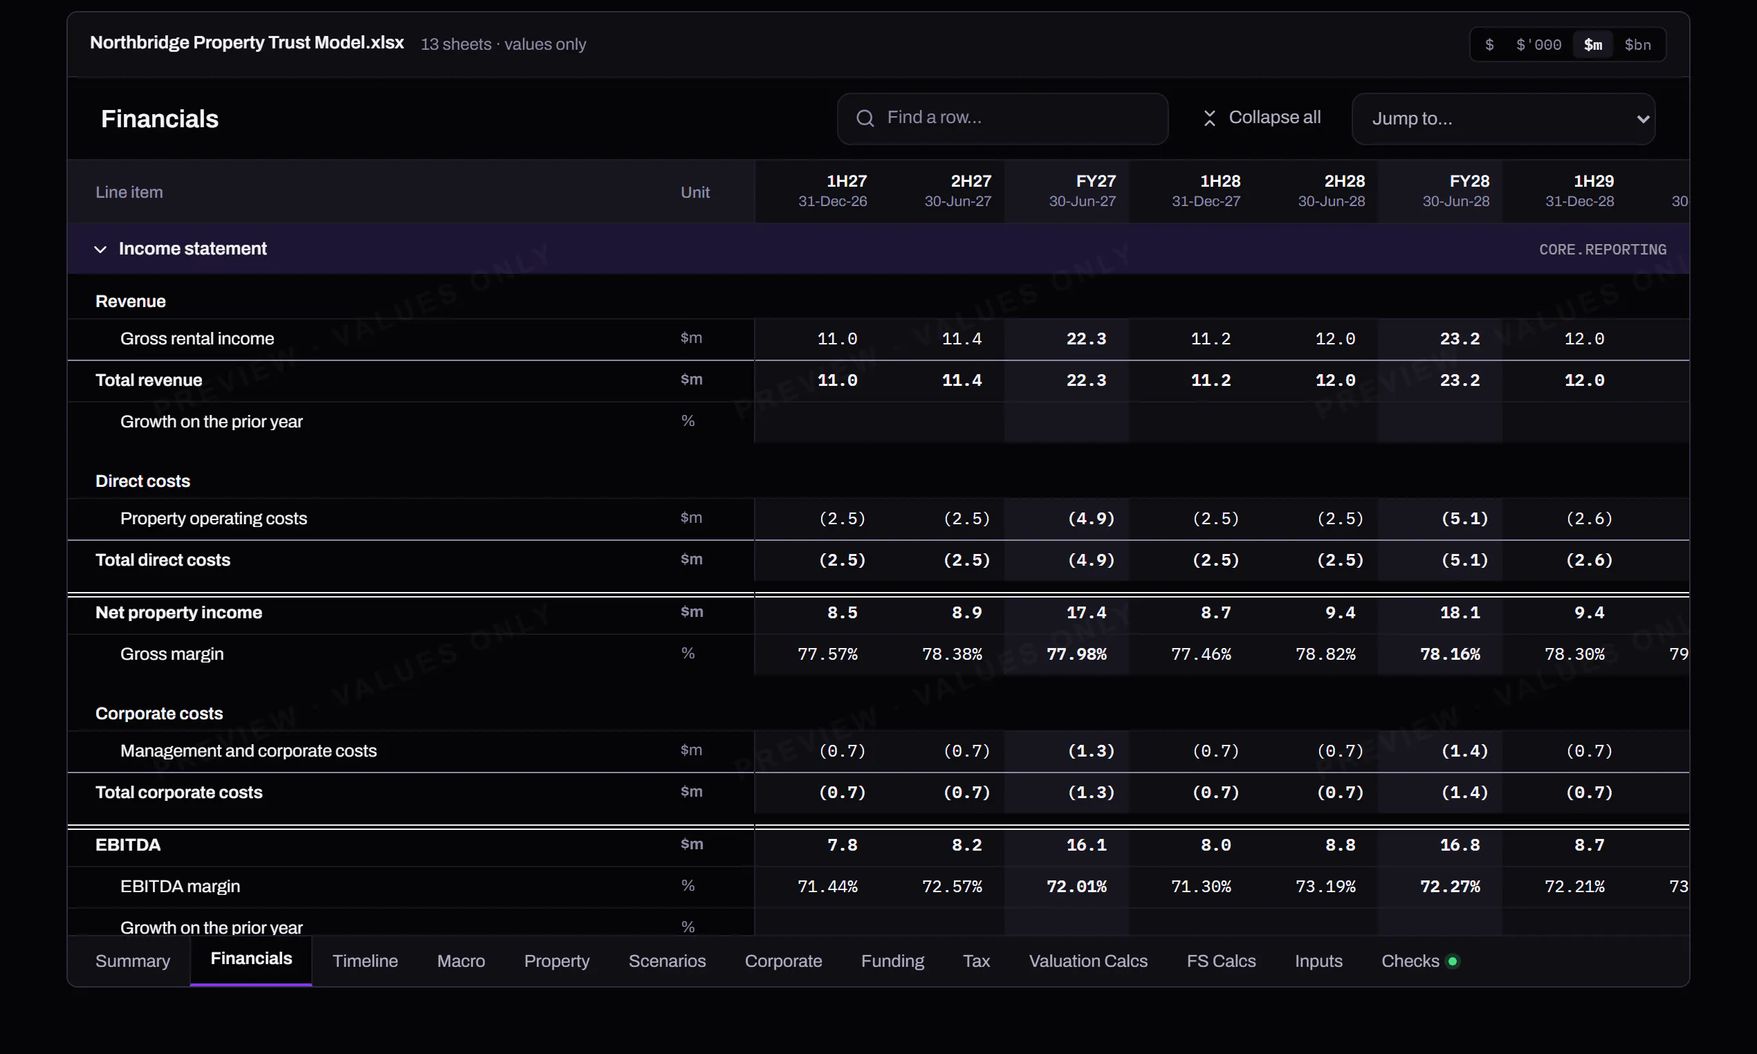Select the Management and corporate costs row
1757x1054 pixels.
click(x=878, y=750)
